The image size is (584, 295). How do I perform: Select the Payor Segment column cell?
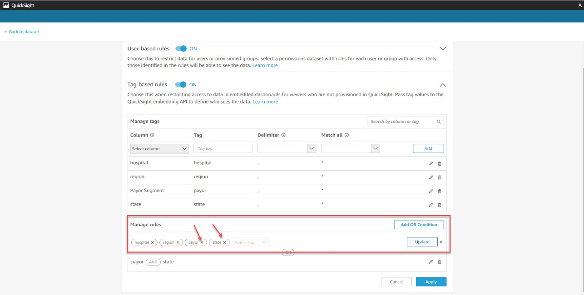pos(147,191)
